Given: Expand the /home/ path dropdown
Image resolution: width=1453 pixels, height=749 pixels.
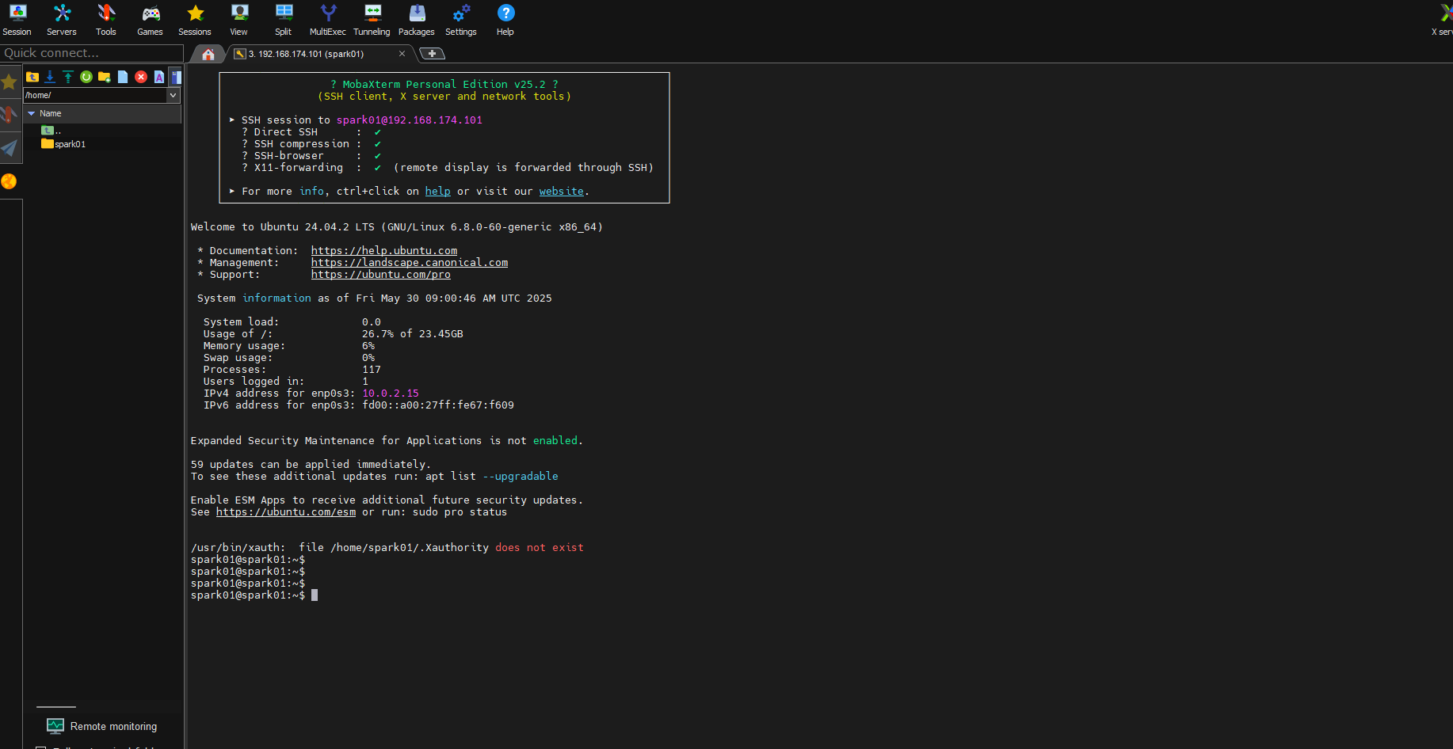Looking at the screenshot, I should [x=174, y=95].
